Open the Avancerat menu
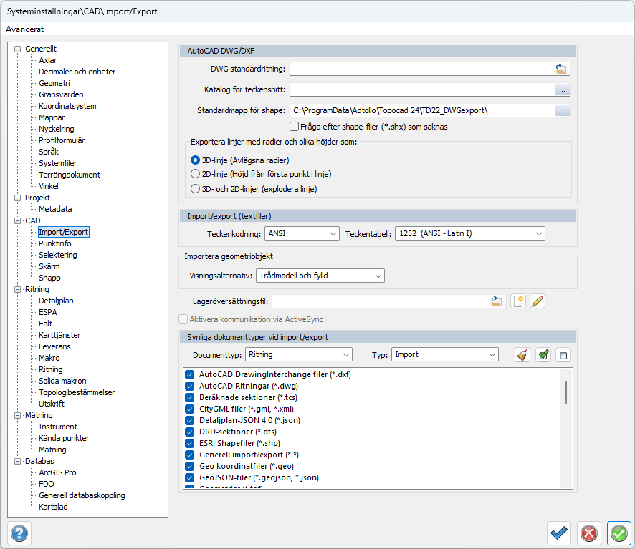This screenshot has width=635, height=549. pos(25,29)
